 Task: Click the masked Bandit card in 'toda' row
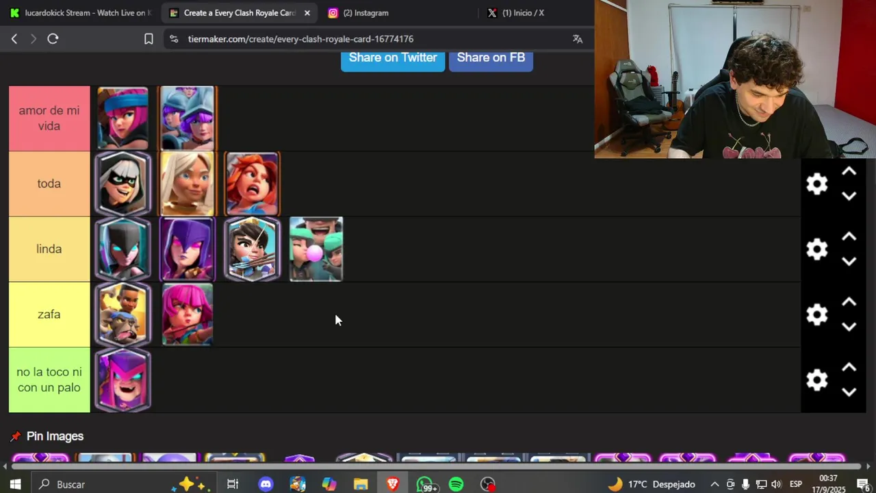pyautogui.click(x=123, y=184)
